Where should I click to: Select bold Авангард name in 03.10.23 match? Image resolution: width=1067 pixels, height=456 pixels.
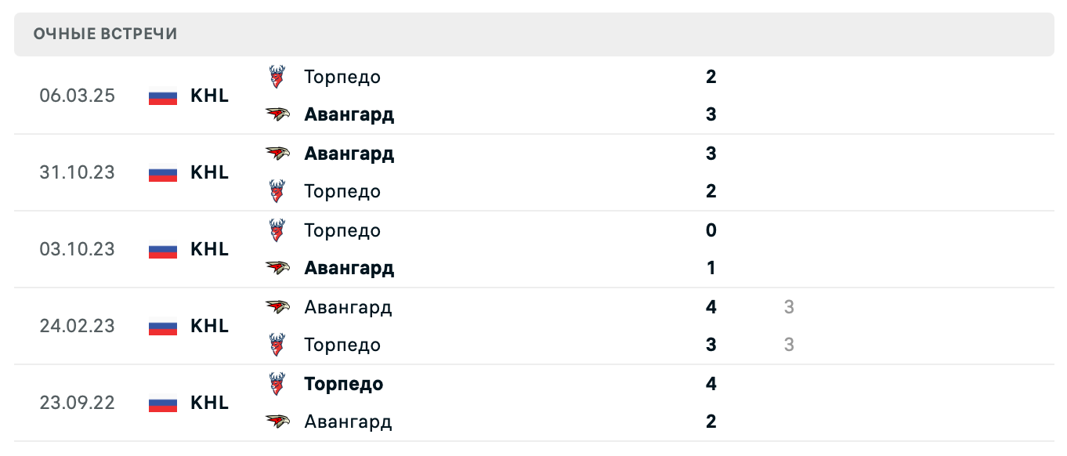tap(349, 268)
